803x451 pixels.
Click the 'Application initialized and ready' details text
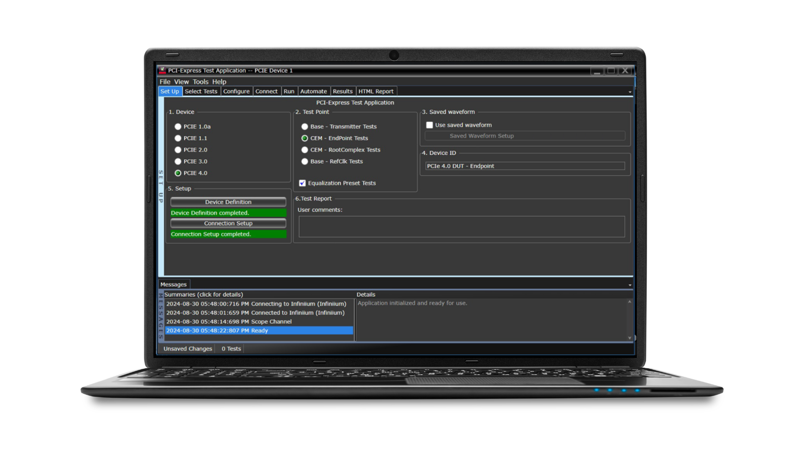point(412,303)
